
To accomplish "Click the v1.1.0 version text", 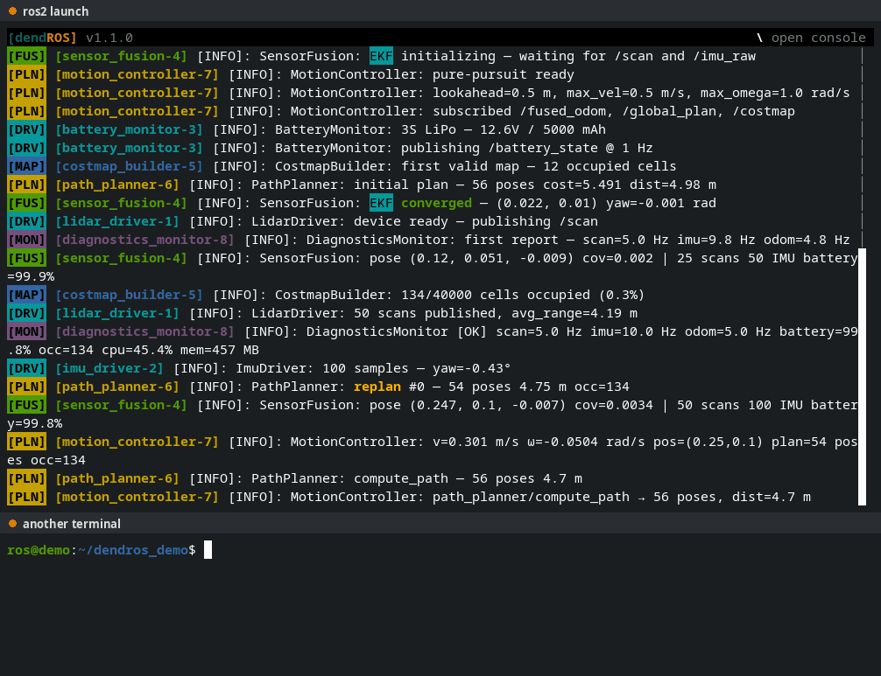I will (x=109, y=38).
